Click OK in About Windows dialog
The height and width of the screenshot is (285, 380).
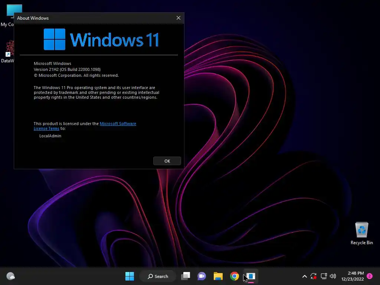[x=167, y=161]
